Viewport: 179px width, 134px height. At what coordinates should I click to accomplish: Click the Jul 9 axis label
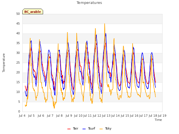69,116
